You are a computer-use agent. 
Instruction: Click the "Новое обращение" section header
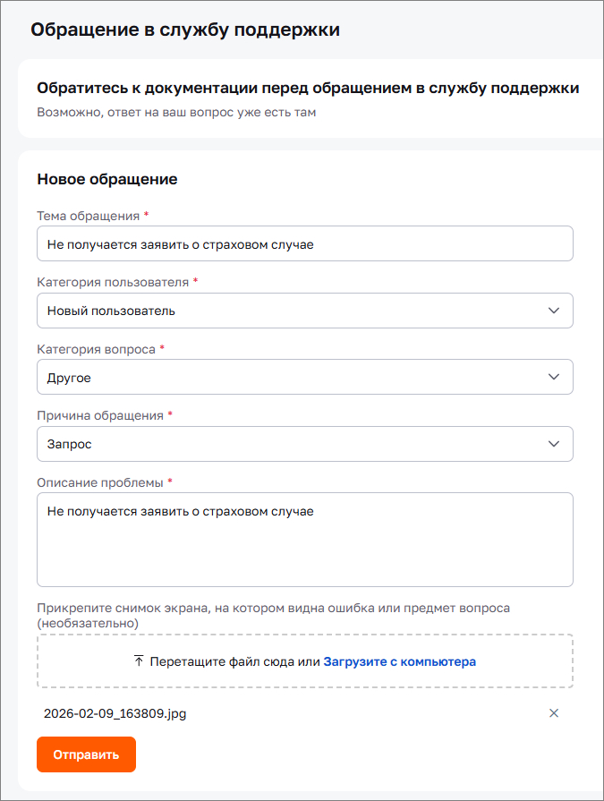[x=106, y=179]
